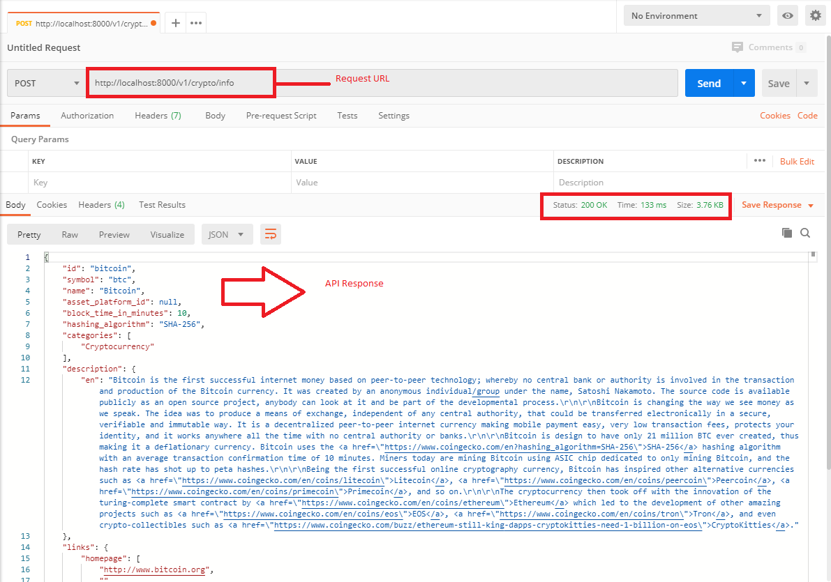
Task: Save the request
Action: pyautogui.click(x=779, y=83)
